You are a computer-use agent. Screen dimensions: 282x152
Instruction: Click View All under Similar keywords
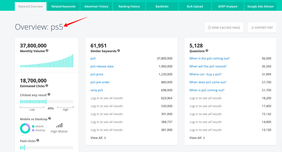coord(98,138)
